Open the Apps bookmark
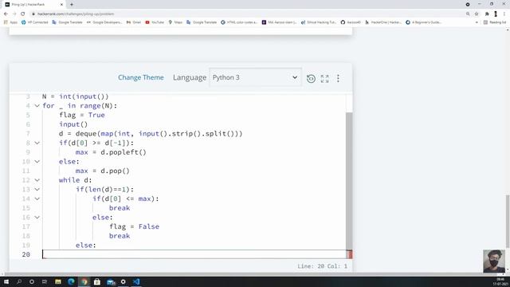510x287 pixels. pyautogui.click(x=10, y=22)
